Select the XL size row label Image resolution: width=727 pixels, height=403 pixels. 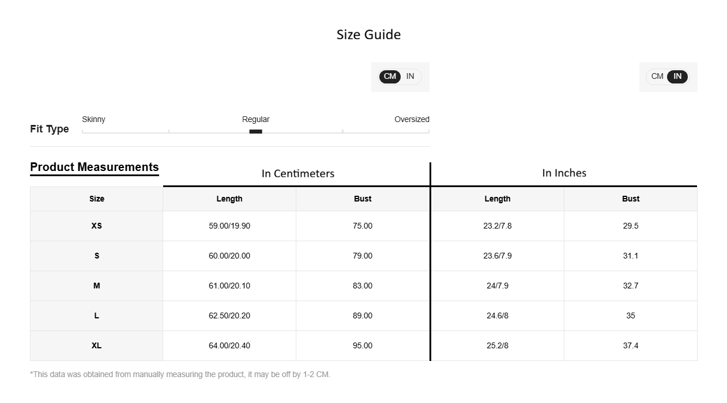point(96,345)
